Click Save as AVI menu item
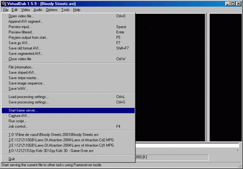 (19, 43)
